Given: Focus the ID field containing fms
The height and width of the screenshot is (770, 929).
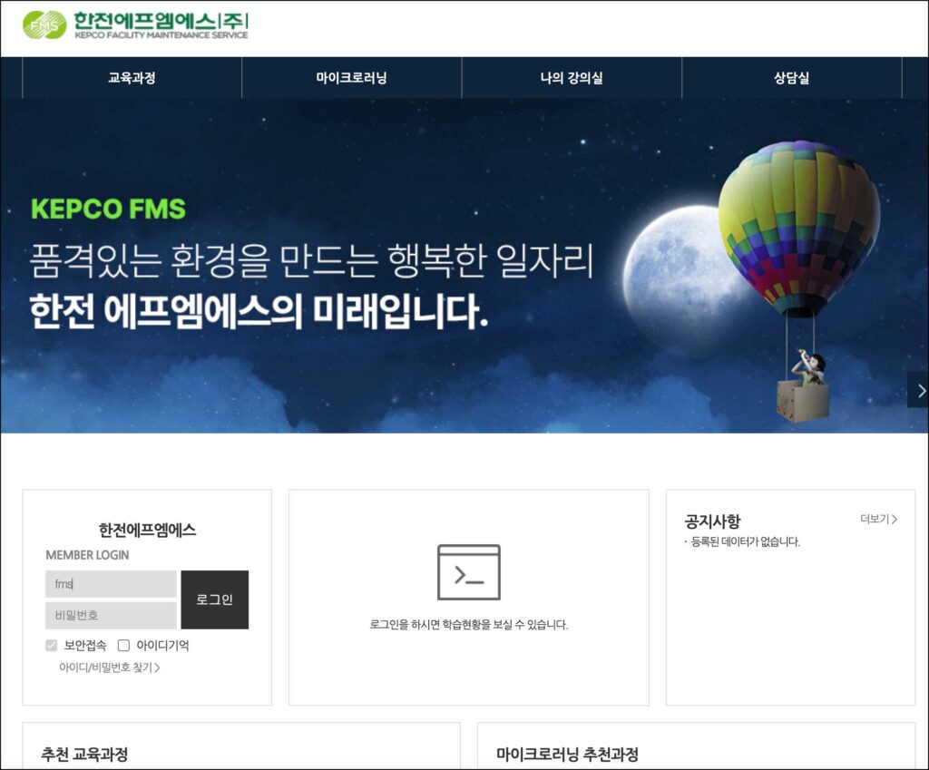Looking at the screenshot, I should click(x=111, y=584).
